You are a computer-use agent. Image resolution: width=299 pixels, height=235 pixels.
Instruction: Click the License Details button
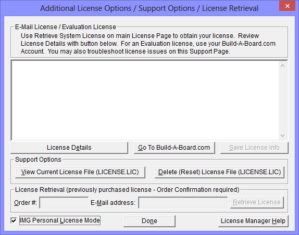pyautogui.click(x=69, y=148)
